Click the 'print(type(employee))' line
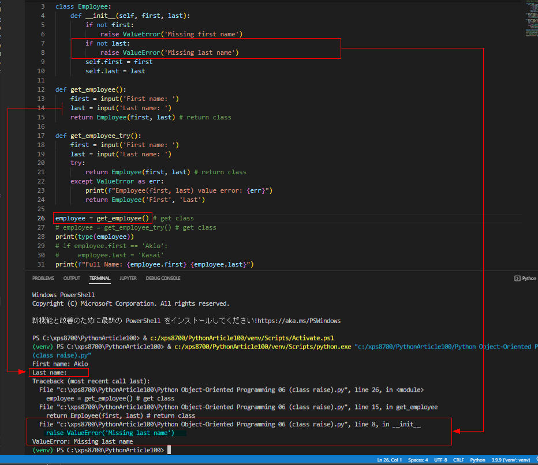Screen dimensions: 538x465 tap(95, 237)
